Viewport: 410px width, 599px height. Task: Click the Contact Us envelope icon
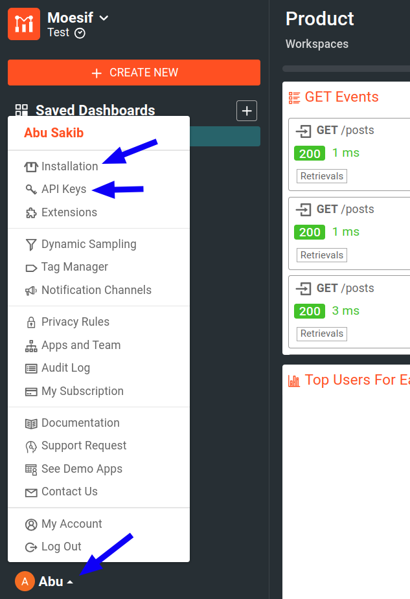pos(31,493)
